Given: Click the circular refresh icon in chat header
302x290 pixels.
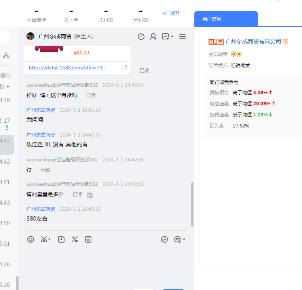Looking at the screenshot, I should point(141,37).
